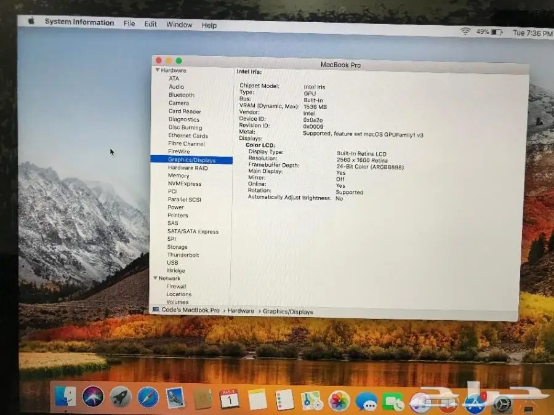554x415 pixels.
Task: Select Audio in the sidebar
Action: 176,87
